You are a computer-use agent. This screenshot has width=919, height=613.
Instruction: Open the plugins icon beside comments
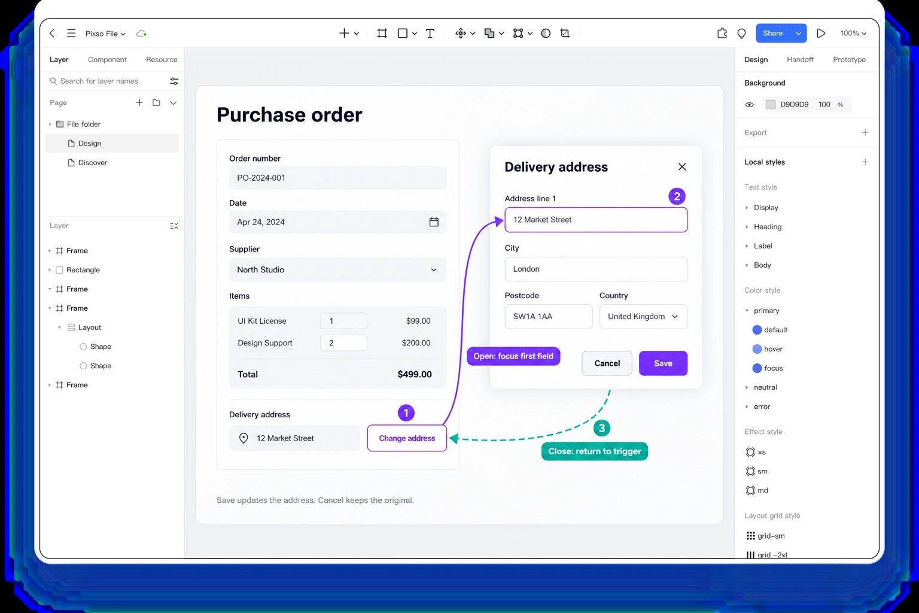click(722, 34)
